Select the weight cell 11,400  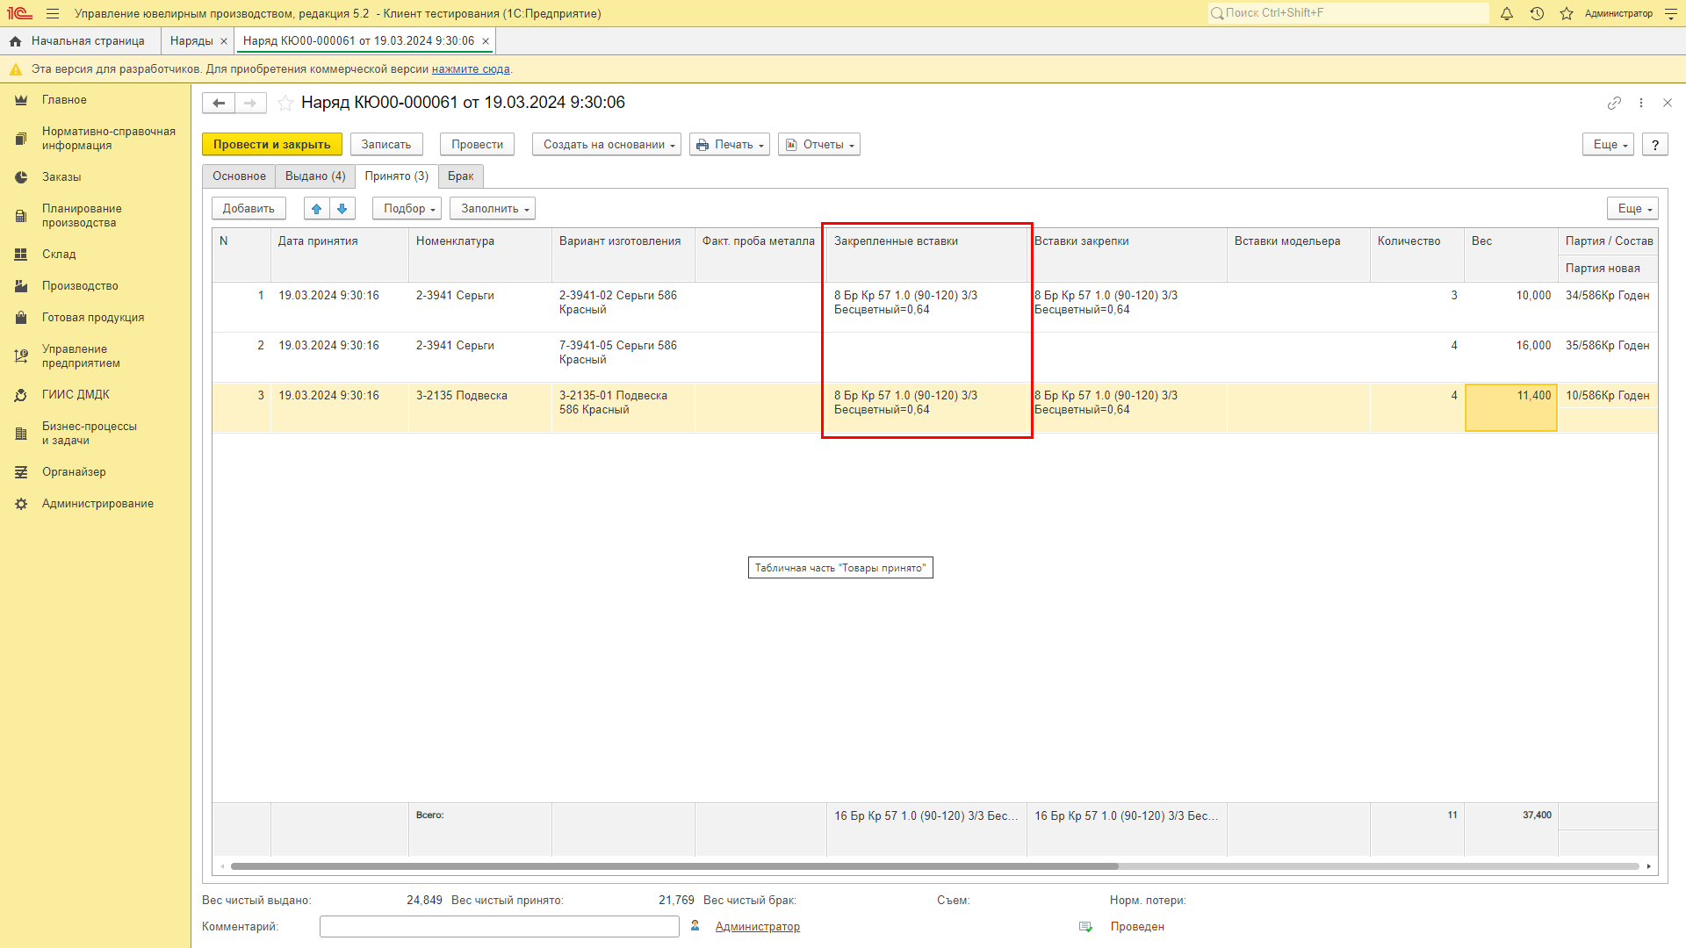point(1510,407)
